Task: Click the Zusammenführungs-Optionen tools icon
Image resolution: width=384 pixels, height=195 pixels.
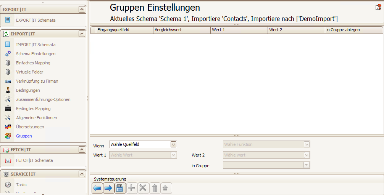Action: (x=8, y=99)
